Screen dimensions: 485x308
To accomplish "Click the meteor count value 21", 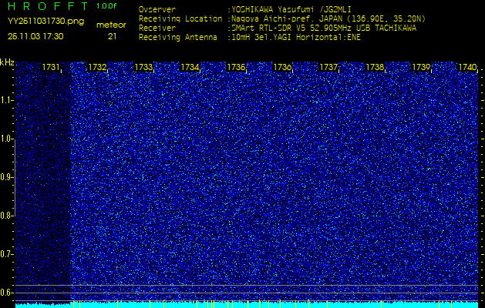I will point(112,36).
